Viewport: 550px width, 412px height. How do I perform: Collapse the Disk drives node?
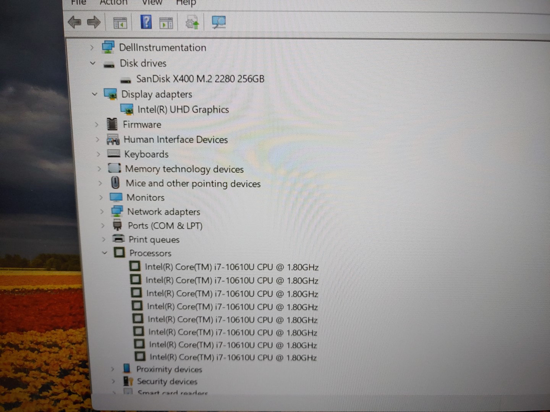click(93, 63)
